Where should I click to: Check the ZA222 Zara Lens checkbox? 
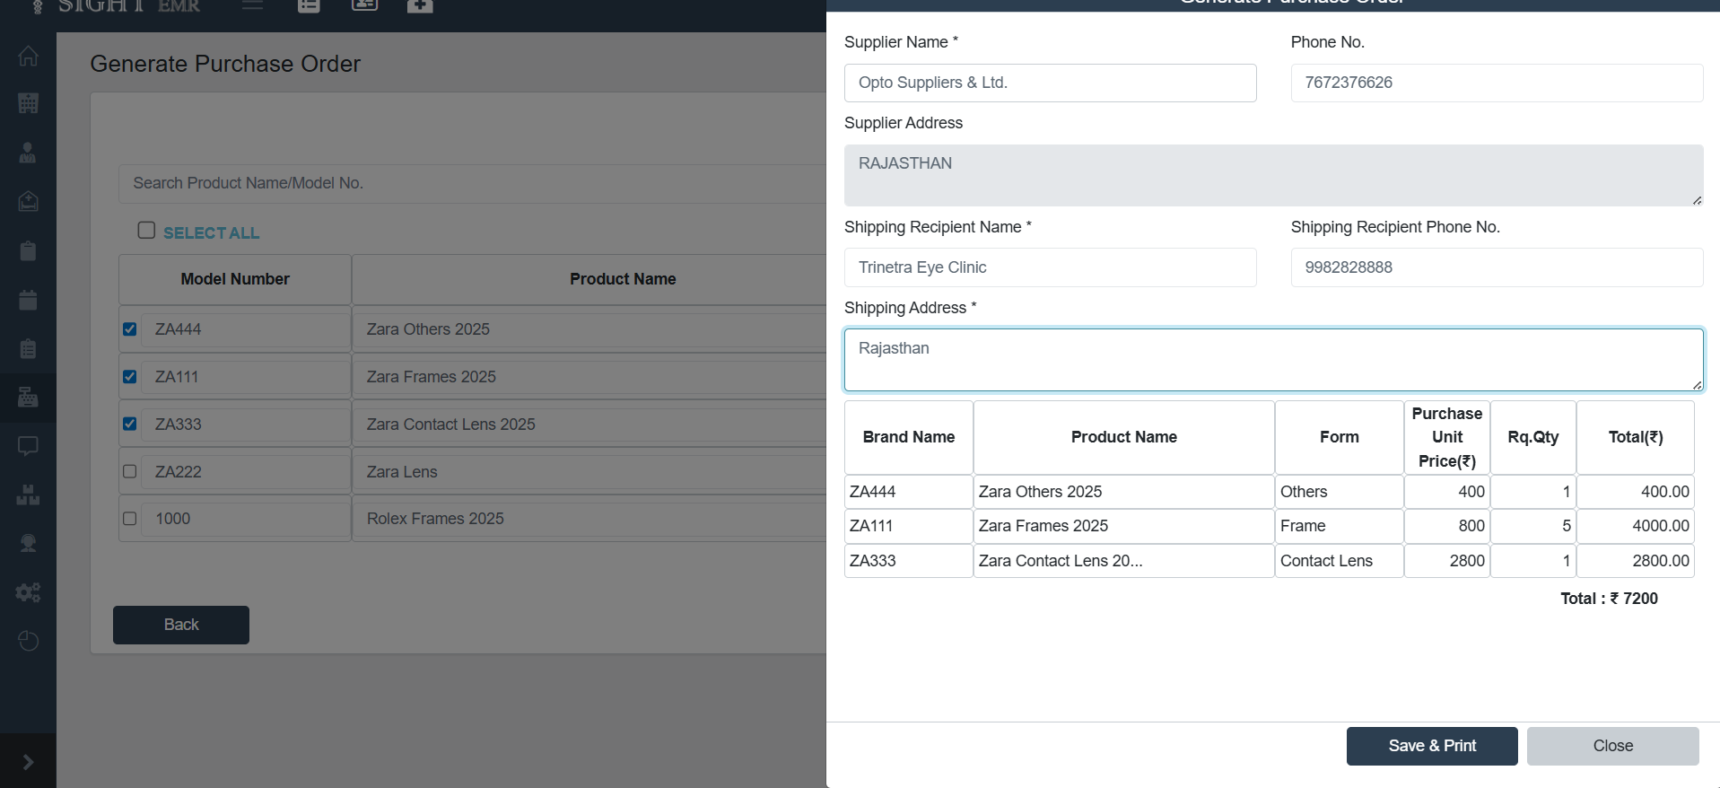pos(130,471)
